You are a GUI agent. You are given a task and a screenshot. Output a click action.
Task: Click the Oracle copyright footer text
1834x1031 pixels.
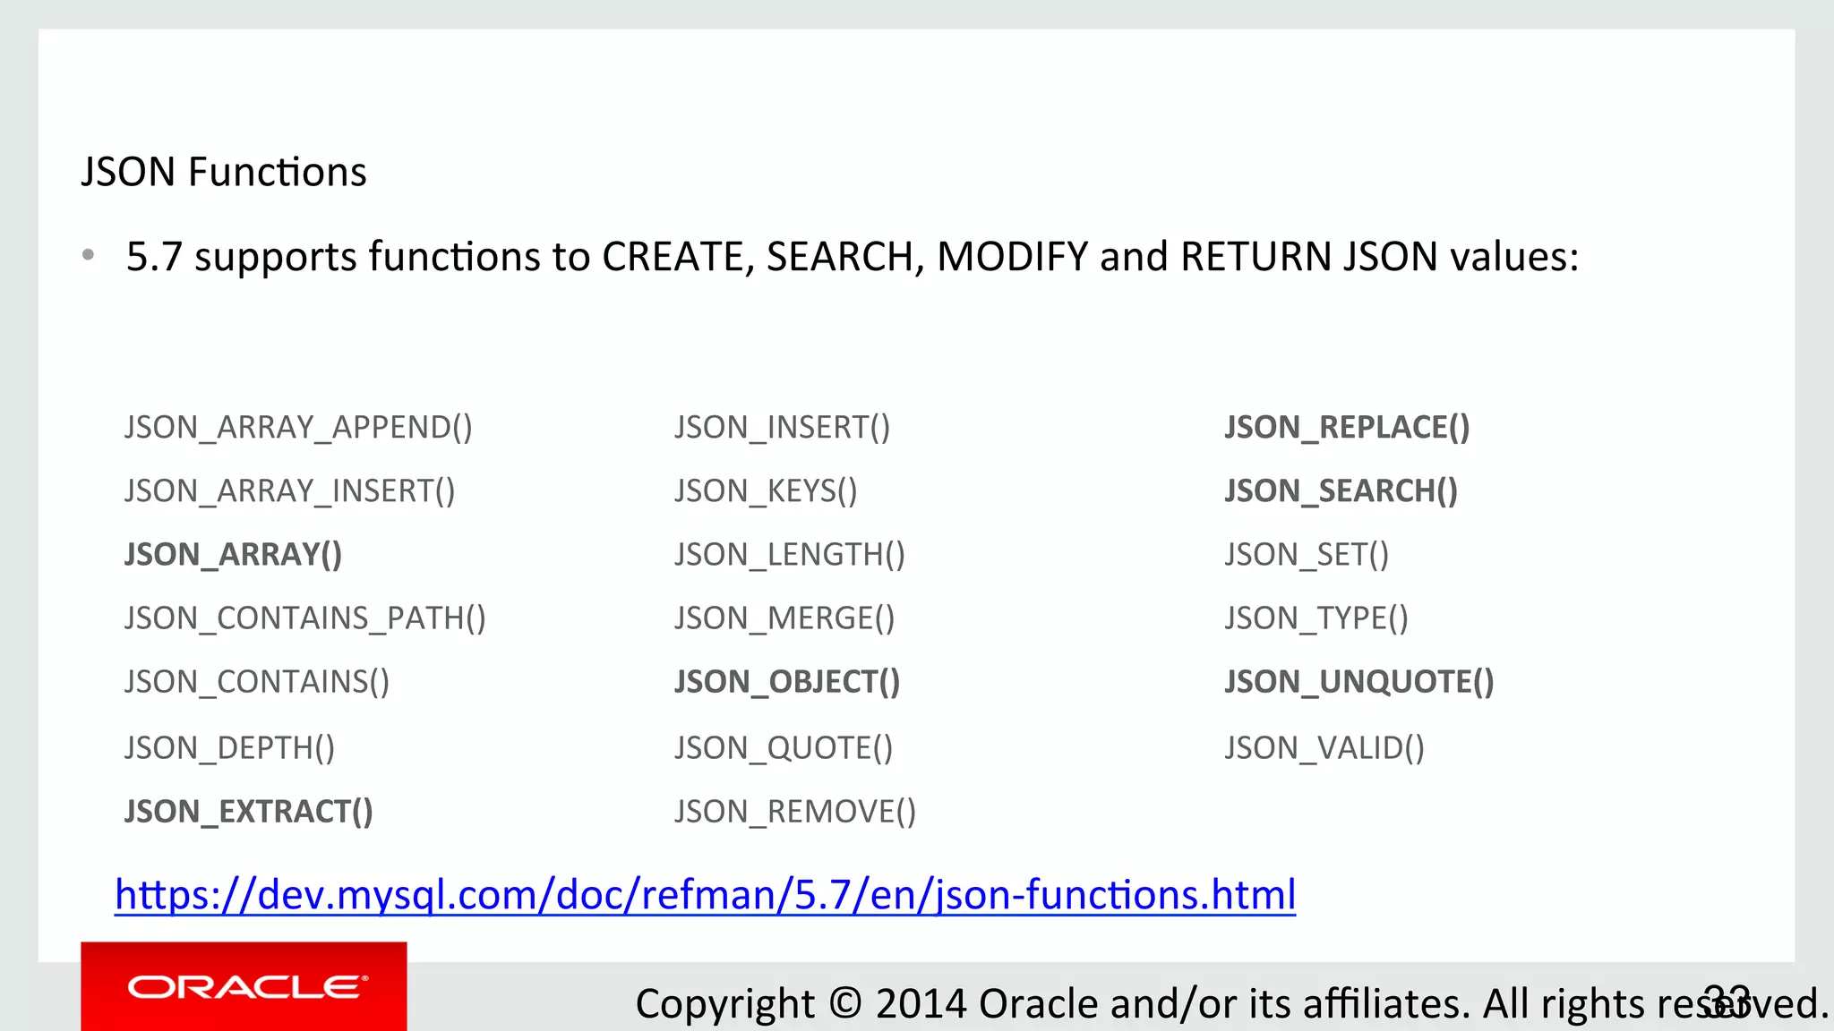coord(1232,1004)
